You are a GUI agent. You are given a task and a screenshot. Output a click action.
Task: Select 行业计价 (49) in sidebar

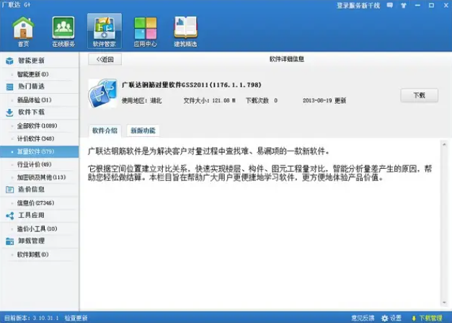click(35, 164)
